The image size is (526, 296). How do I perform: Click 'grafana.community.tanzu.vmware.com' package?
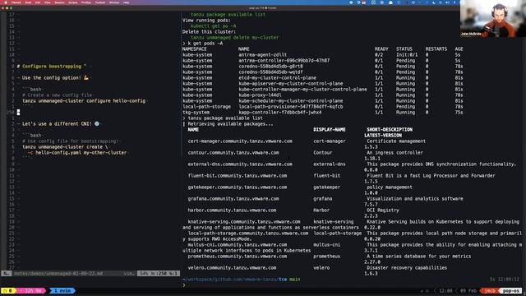coord(233,199)
